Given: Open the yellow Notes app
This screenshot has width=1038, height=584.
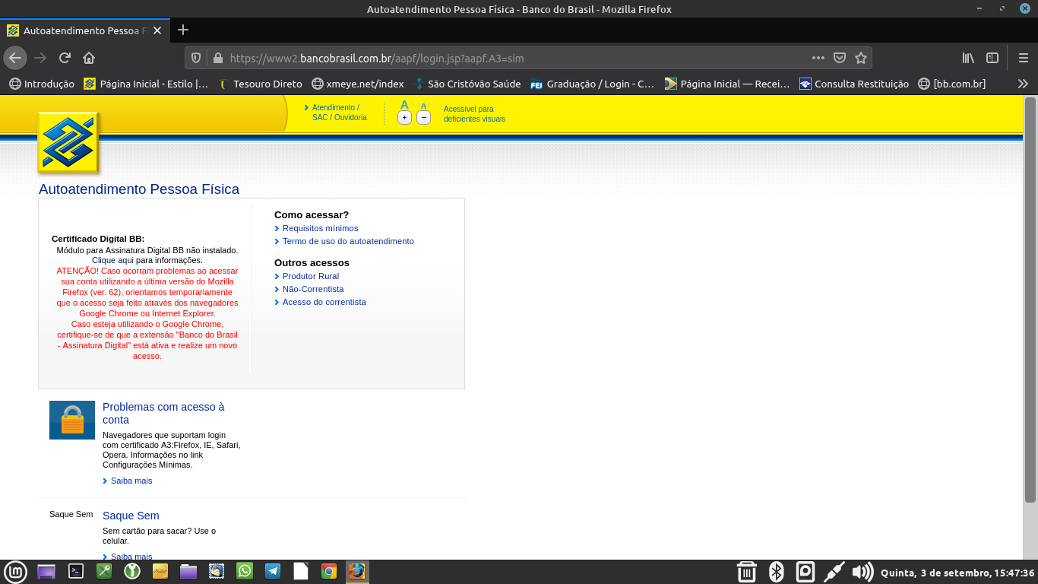Looking at the screenshot, I should (x=160, y=571).
